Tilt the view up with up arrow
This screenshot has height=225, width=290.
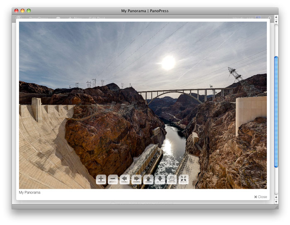148,180
